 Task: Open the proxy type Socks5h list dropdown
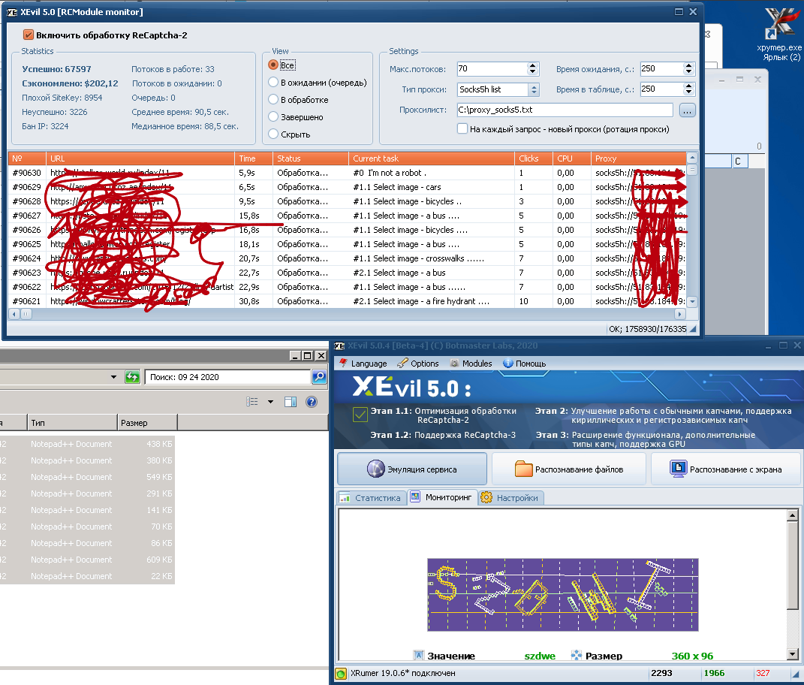tap(534, 89)
